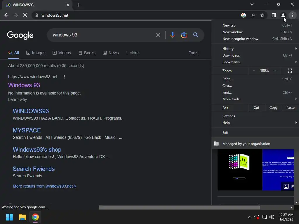Click the Chrome taskbar icon

point(35,217)
